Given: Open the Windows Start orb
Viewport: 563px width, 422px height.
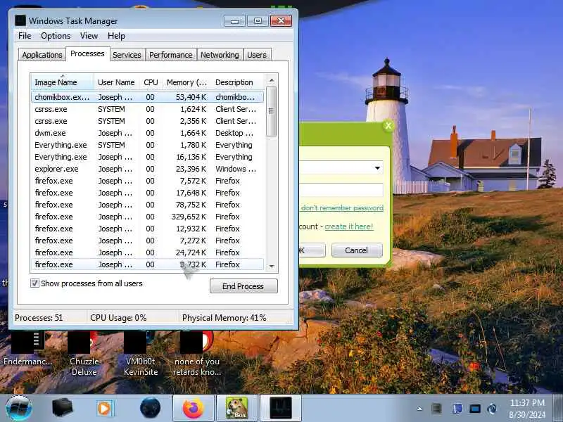Looking at the screenshot, I should [x=19, y=409].
